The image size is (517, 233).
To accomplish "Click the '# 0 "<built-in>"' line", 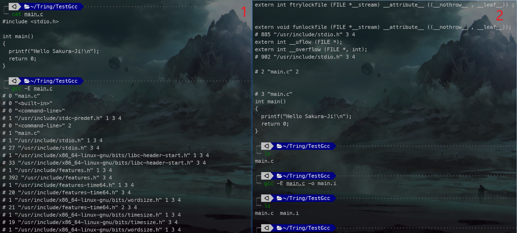I will point(27,103).
